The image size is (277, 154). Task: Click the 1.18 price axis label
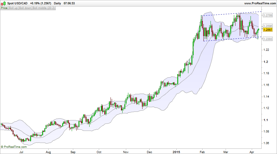coord(266,73)
